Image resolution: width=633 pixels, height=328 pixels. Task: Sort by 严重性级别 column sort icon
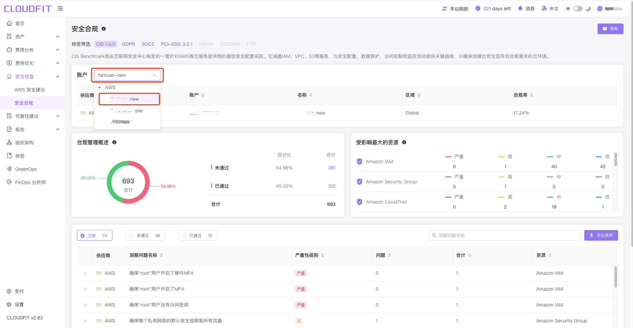click(x=322, y=255)
